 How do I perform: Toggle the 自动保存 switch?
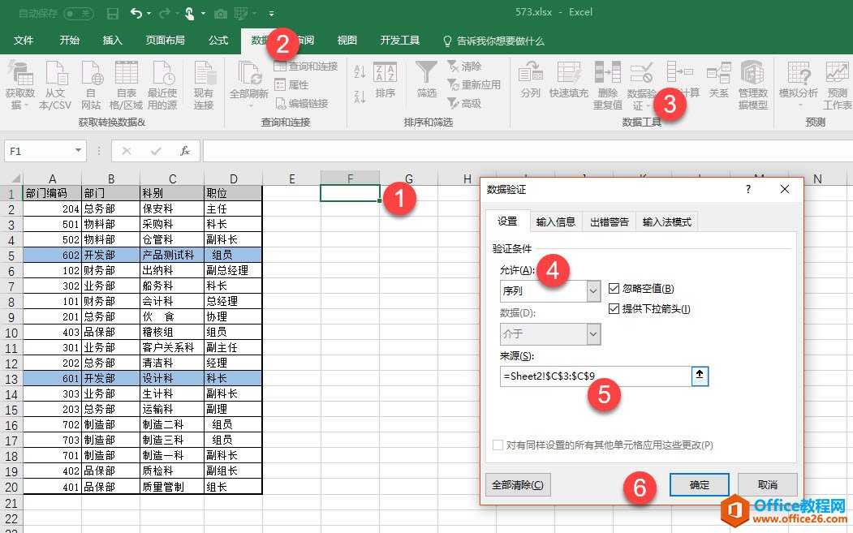[78, 14]
